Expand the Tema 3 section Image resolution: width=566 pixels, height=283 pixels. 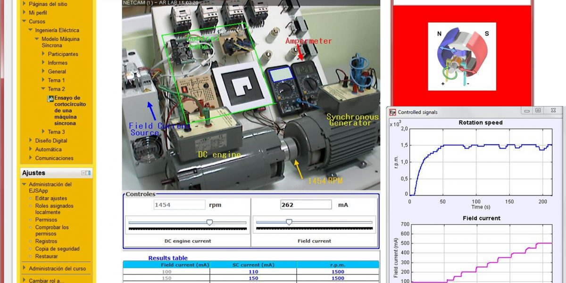coord(44,132)
